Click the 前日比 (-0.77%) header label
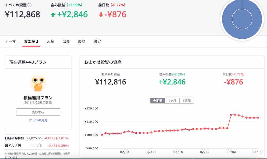This screenshot has width=267, height=159. pyautogui.click(x=112, y=5)
